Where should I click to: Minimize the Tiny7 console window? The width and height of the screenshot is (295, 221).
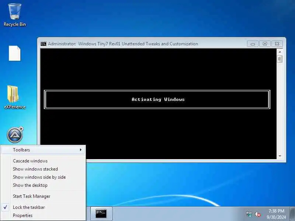point(253,44)
